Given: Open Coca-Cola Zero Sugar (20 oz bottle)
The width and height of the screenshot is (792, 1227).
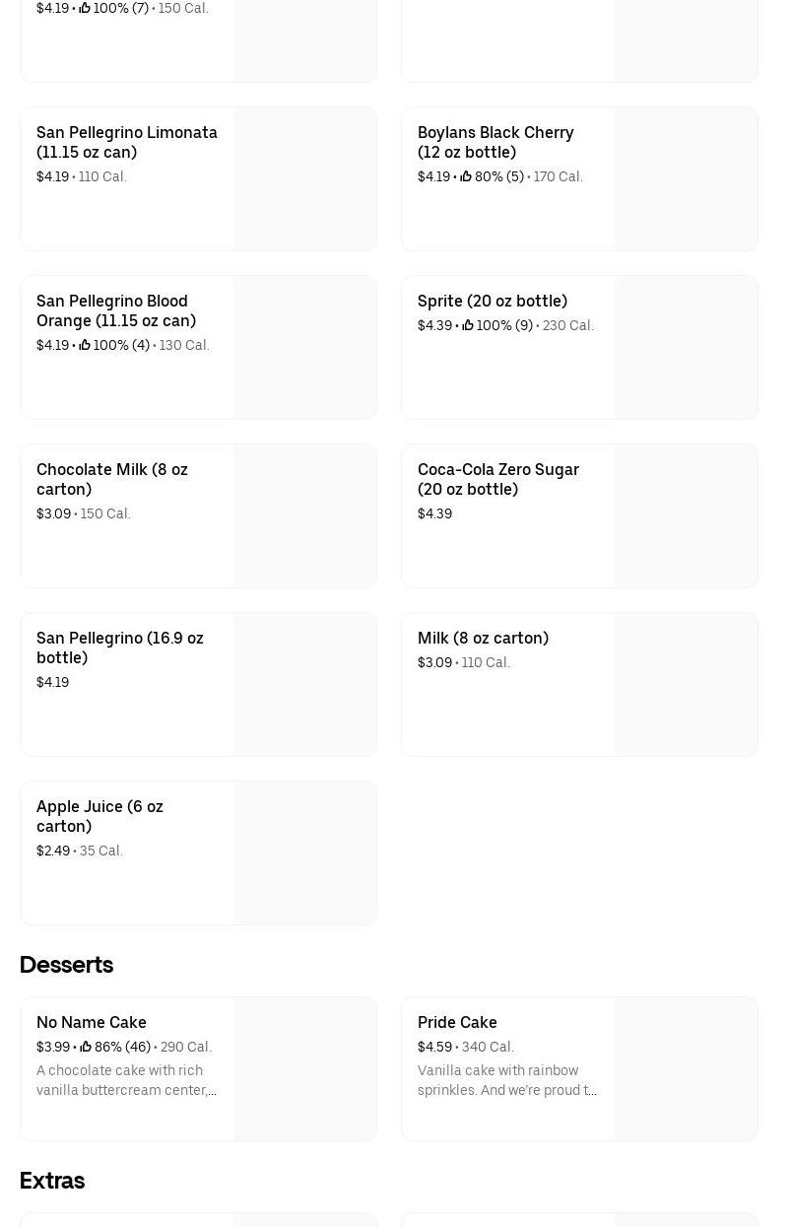Looking at the screenshot, I should tap(498, 479).
